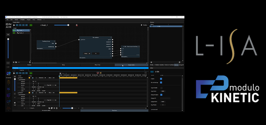The height and width of the screenshot is (125, 266).
Task: Open the Project menu
Action: pyautogui.click(x=29, y=20)
